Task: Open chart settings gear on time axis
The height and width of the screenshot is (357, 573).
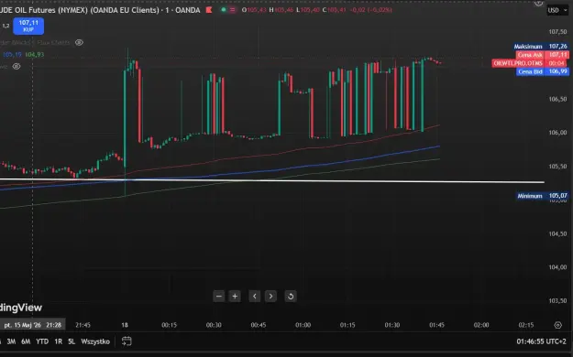Action: (x=557, y=325)
